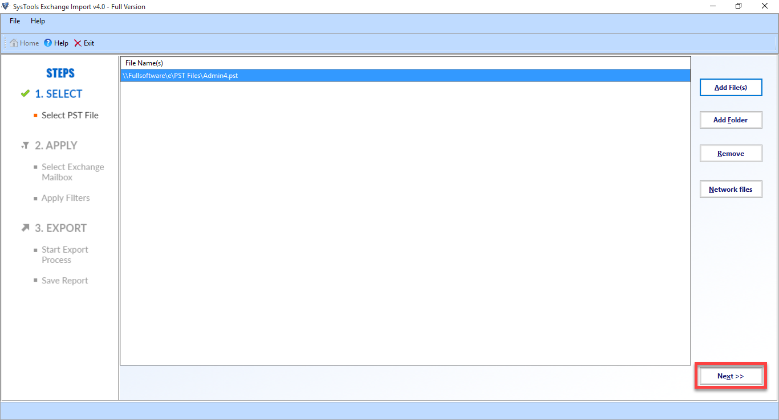The image size is (779, 420).
Task: Click the Save Report step
Action: pos(65,281)
